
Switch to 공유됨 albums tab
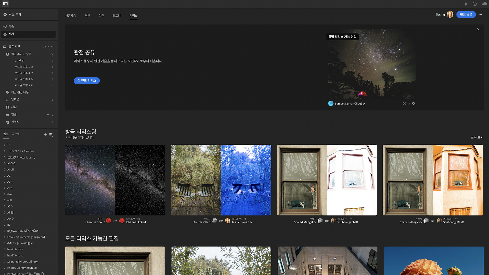16,134
